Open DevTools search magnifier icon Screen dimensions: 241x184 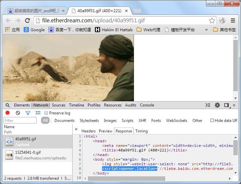pos(8,105)
